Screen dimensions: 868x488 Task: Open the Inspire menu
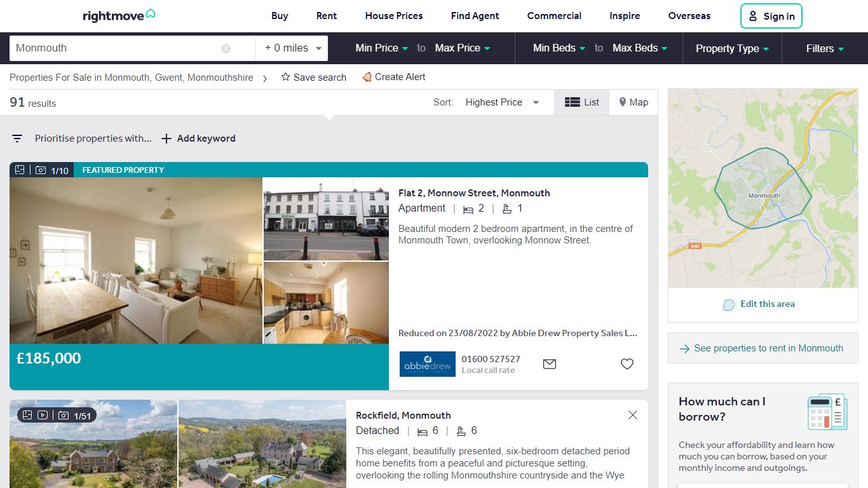[x=625, y=16]
